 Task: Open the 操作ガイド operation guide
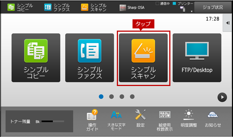pos(92,120)
